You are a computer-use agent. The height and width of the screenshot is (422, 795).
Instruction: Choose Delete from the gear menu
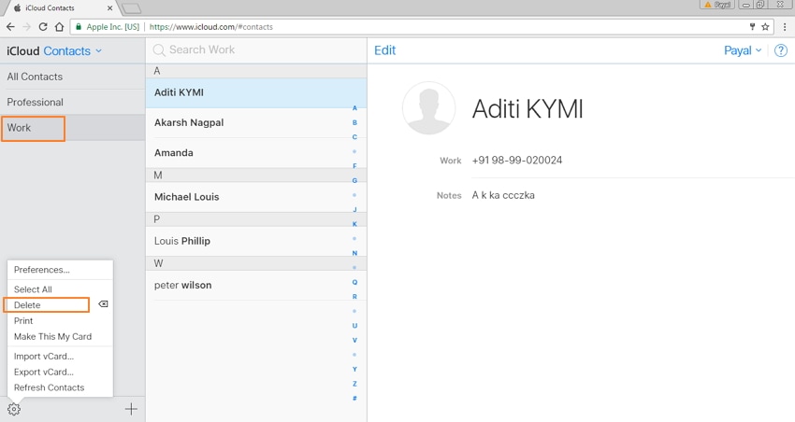click(27, 305)
